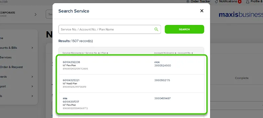Click account number 3000924500

[162, 66]
